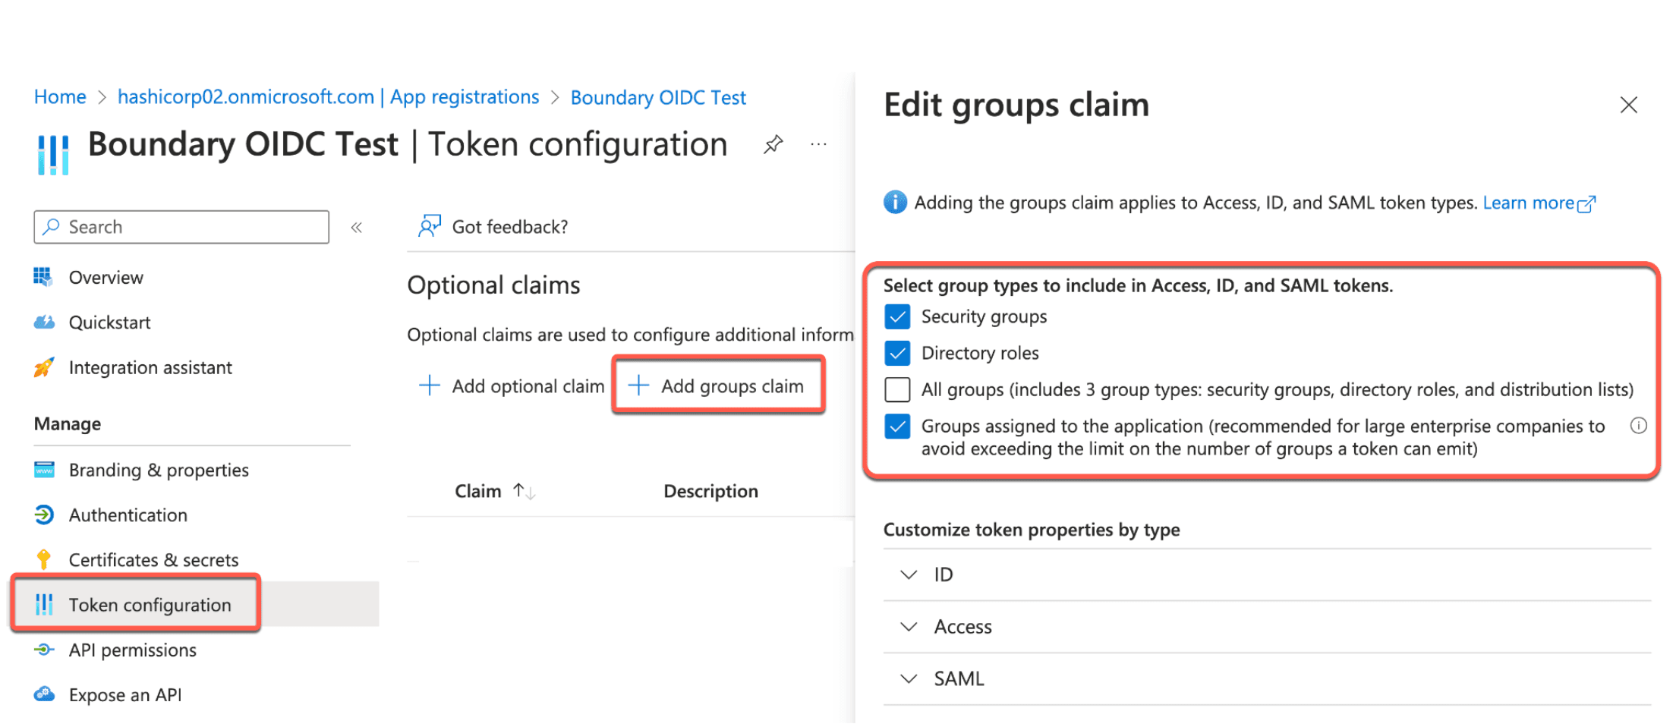1676x727 pixels.
Task: Uncheck Groups assigned to the application checkbox
Action: coord(897,426)
